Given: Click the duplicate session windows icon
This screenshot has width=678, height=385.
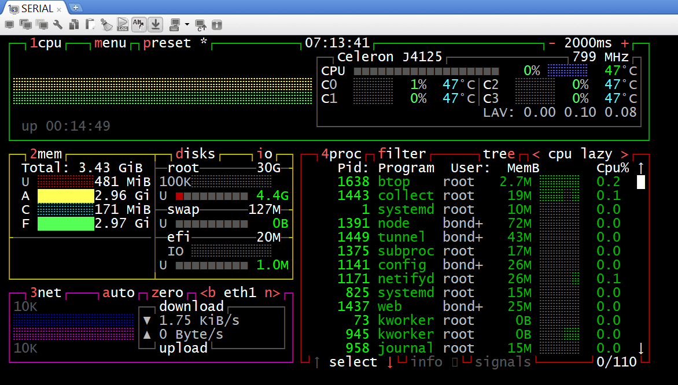Looking at the screenshot, I should point(25,25).
